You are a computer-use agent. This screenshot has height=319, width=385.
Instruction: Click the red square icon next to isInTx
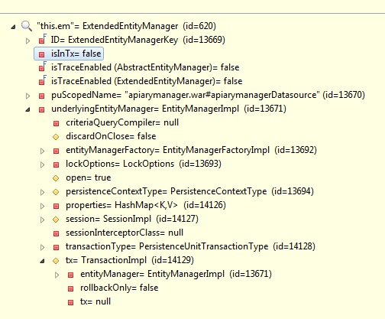(x=41, y=54)
